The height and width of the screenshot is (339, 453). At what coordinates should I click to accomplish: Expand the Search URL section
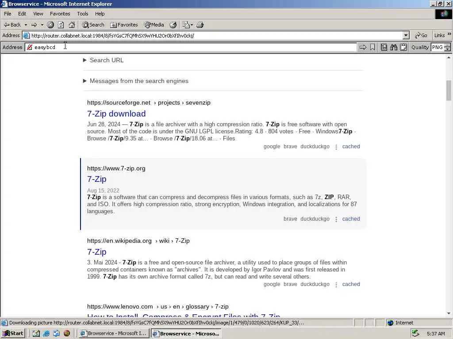(x=104, y=60)
